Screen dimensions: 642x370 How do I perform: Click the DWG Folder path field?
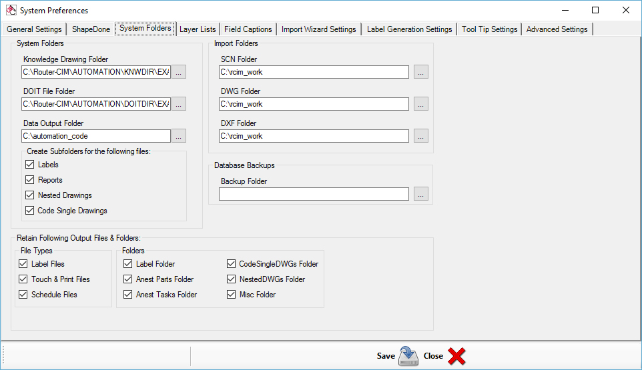[x=314, y=104]
